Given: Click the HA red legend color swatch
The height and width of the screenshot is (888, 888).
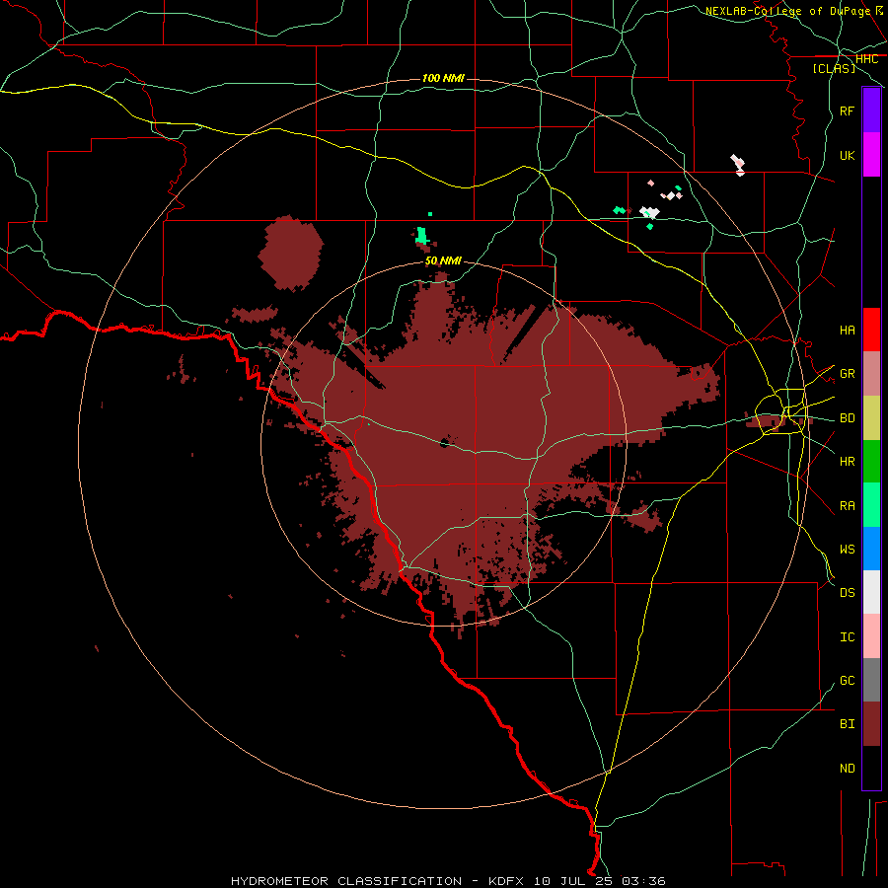Looking at the screenshot, I should click(x=871, y=330).
